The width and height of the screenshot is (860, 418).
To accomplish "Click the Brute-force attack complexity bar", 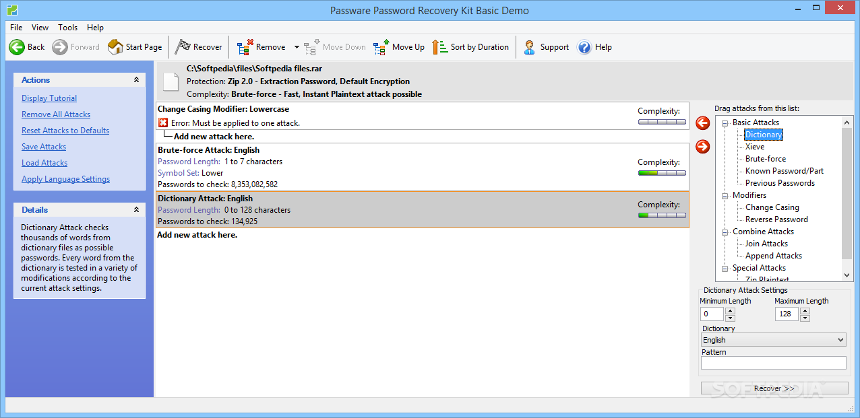I will click(662, 173).
